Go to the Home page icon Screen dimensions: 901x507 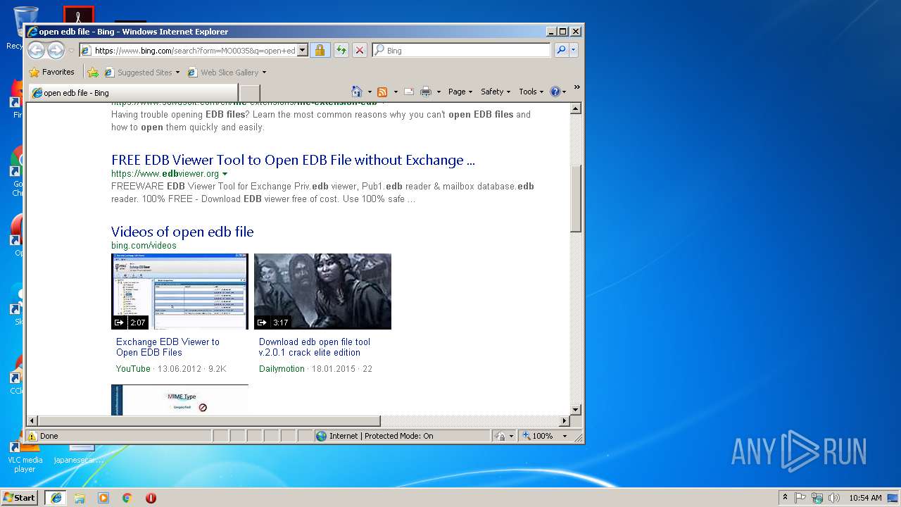coord(357,92)
